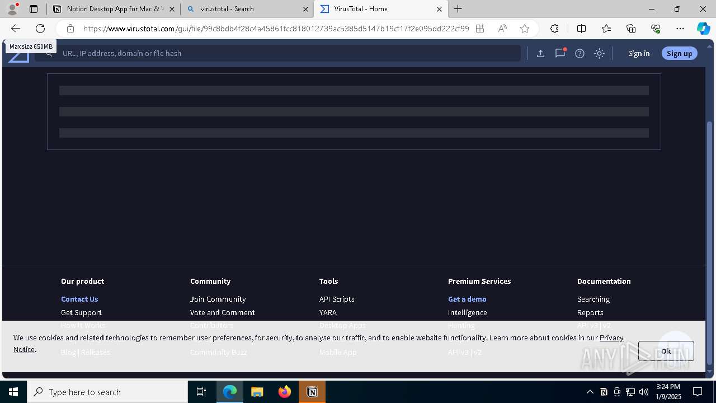Image resolution: width=716 pixels, height=403 pixels.
Task: Open Microsoft Edge from the taskbar
Action: (230, 392)
